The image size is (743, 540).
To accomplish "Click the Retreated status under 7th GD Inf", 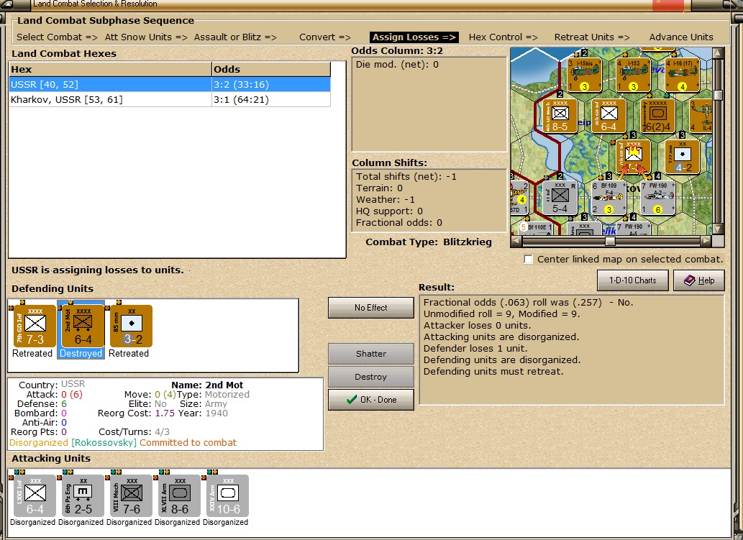I will coord(32,353).
